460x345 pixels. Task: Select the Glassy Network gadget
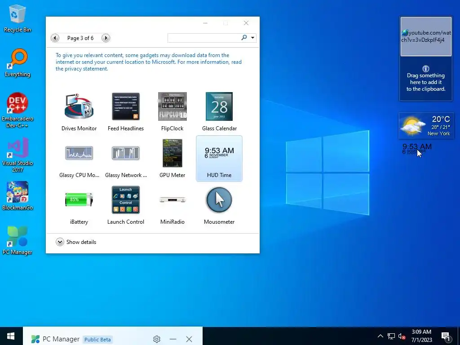tap(126, 159)
